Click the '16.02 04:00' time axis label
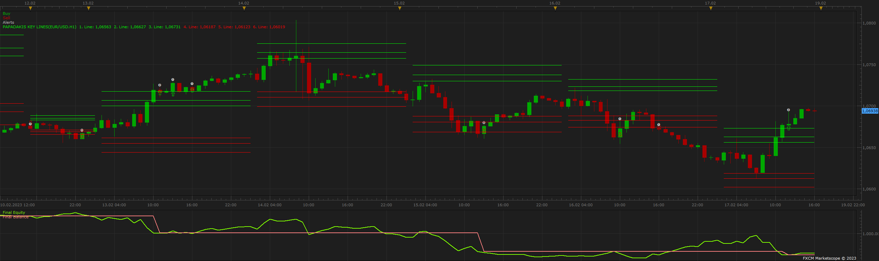The image size is (879, 261). click(581, 205)
